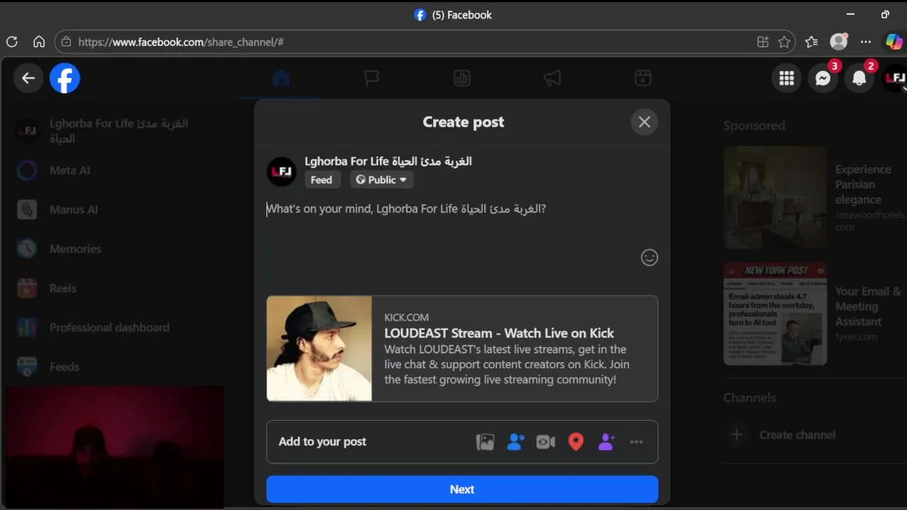Screen dimensions: 907x510
Task: Click the profile avatar in Create post
Action: click(x=281, y=171)
